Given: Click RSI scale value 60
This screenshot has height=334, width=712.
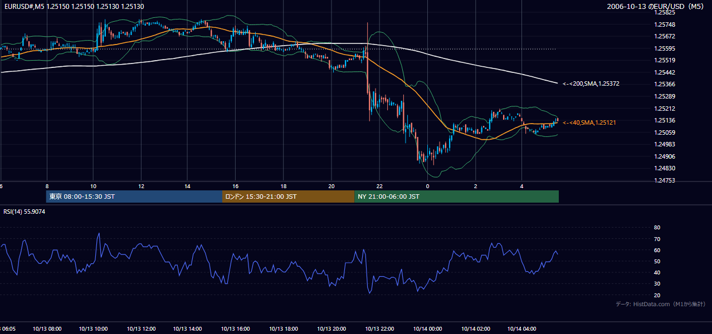Looking at the screenshot, I should [x=657, y=250].
